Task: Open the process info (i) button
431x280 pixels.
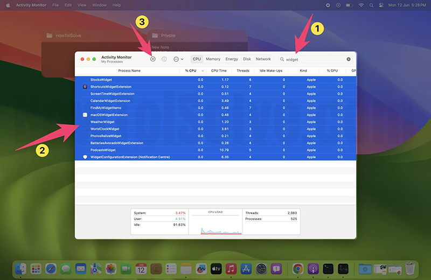Action: click(164, 59)
